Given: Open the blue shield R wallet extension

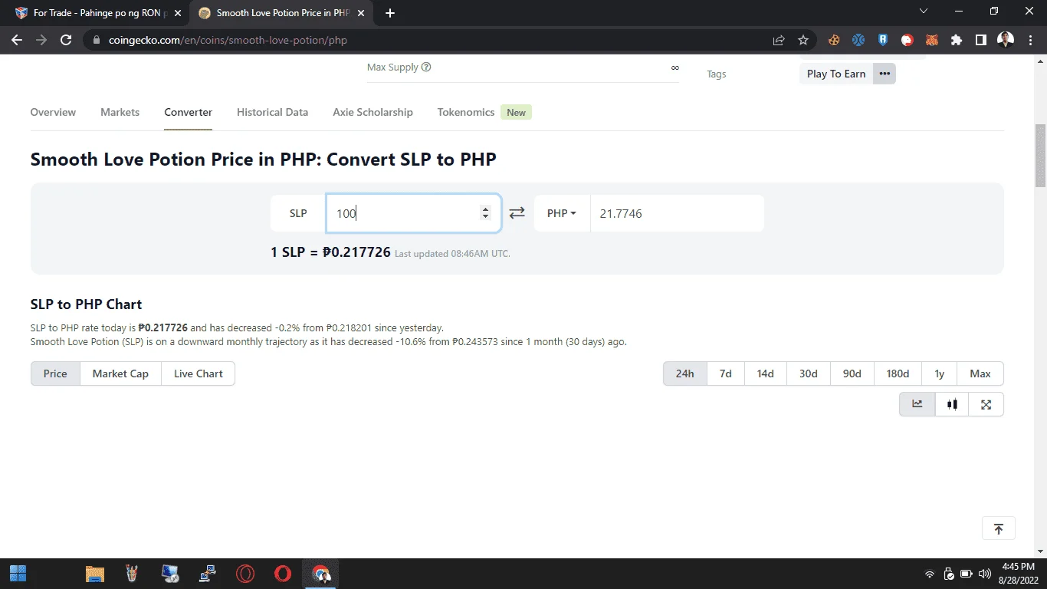Looking at the screenshot, I should (x=883, y=40).
